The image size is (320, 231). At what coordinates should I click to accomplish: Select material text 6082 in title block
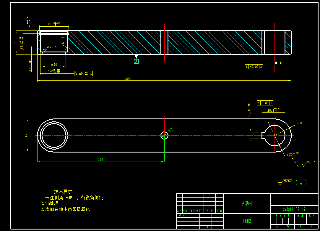(247, 221)
